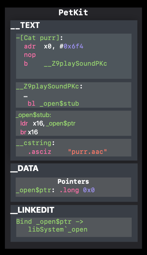This screenshot has height=255, width=147.
Task: Select the nop instruction
Action: pos(30,55)
